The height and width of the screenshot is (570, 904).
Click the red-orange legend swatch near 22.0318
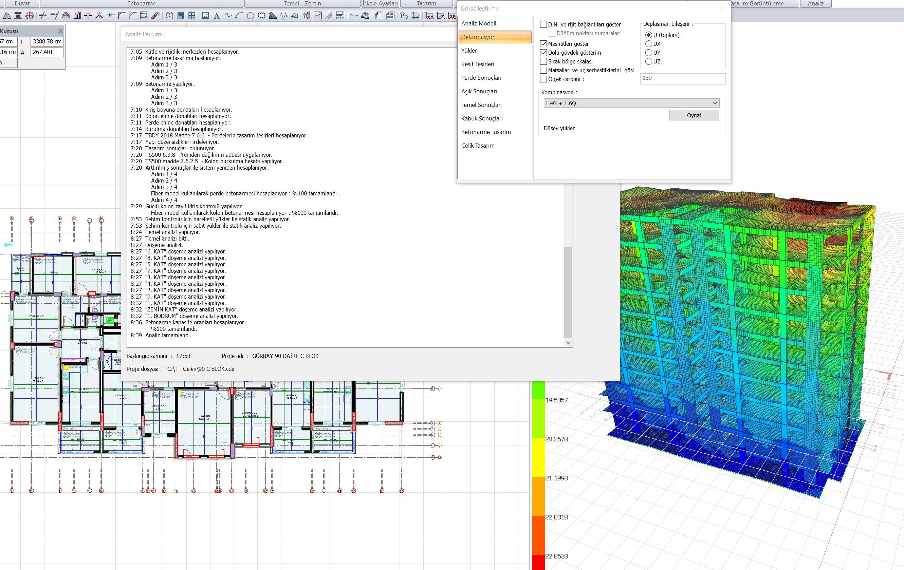point(538,535)
